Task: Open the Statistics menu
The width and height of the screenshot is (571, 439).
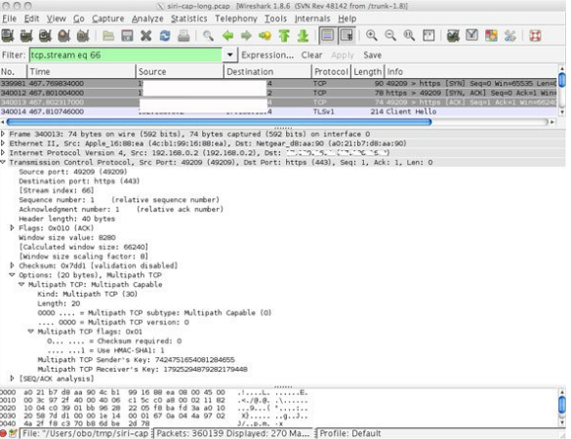Action: [189, 19]
